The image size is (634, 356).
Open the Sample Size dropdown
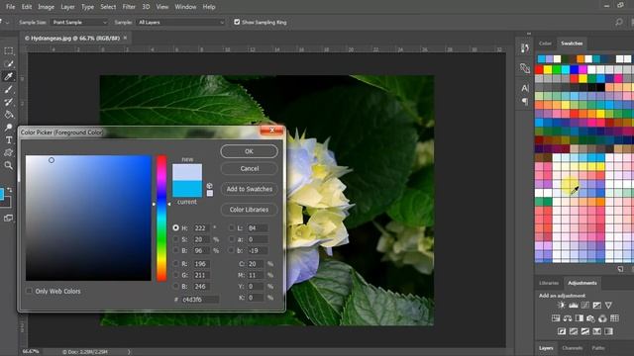point(79,22)
